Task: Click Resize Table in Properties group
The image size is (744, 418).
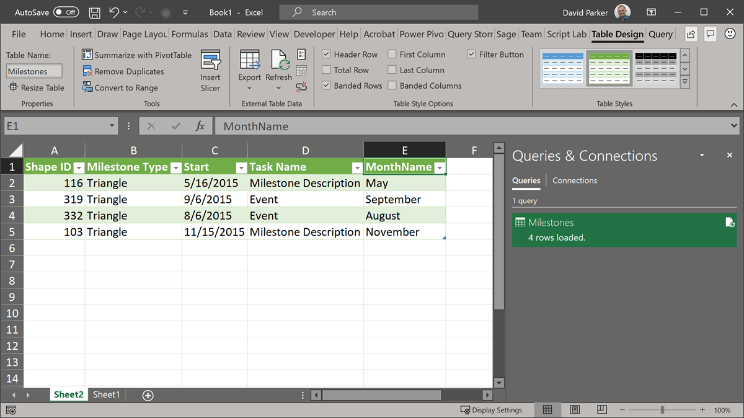Action: click(36, 87)
